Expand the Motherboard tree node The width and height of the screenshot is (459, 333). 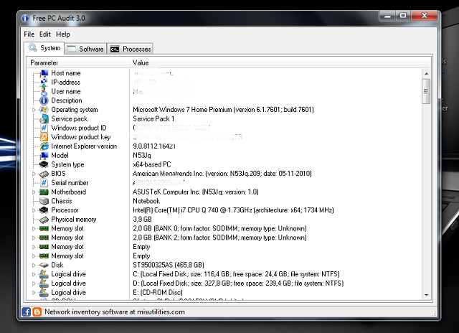[x=34, y=192]
